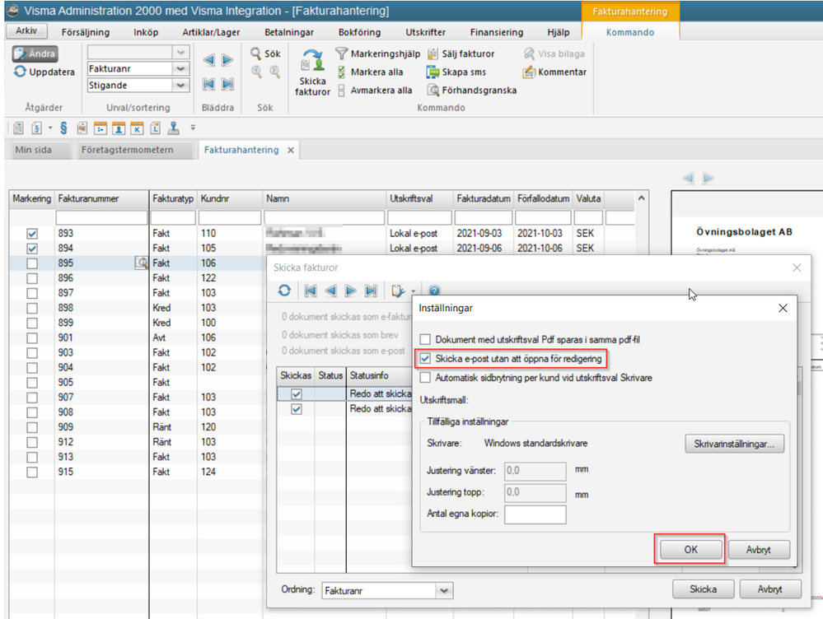Open settings dropdown arrow in Skicka fakturor toolbar
The height and width of the screenshot is (619, 823).
[x=413, y=291]
